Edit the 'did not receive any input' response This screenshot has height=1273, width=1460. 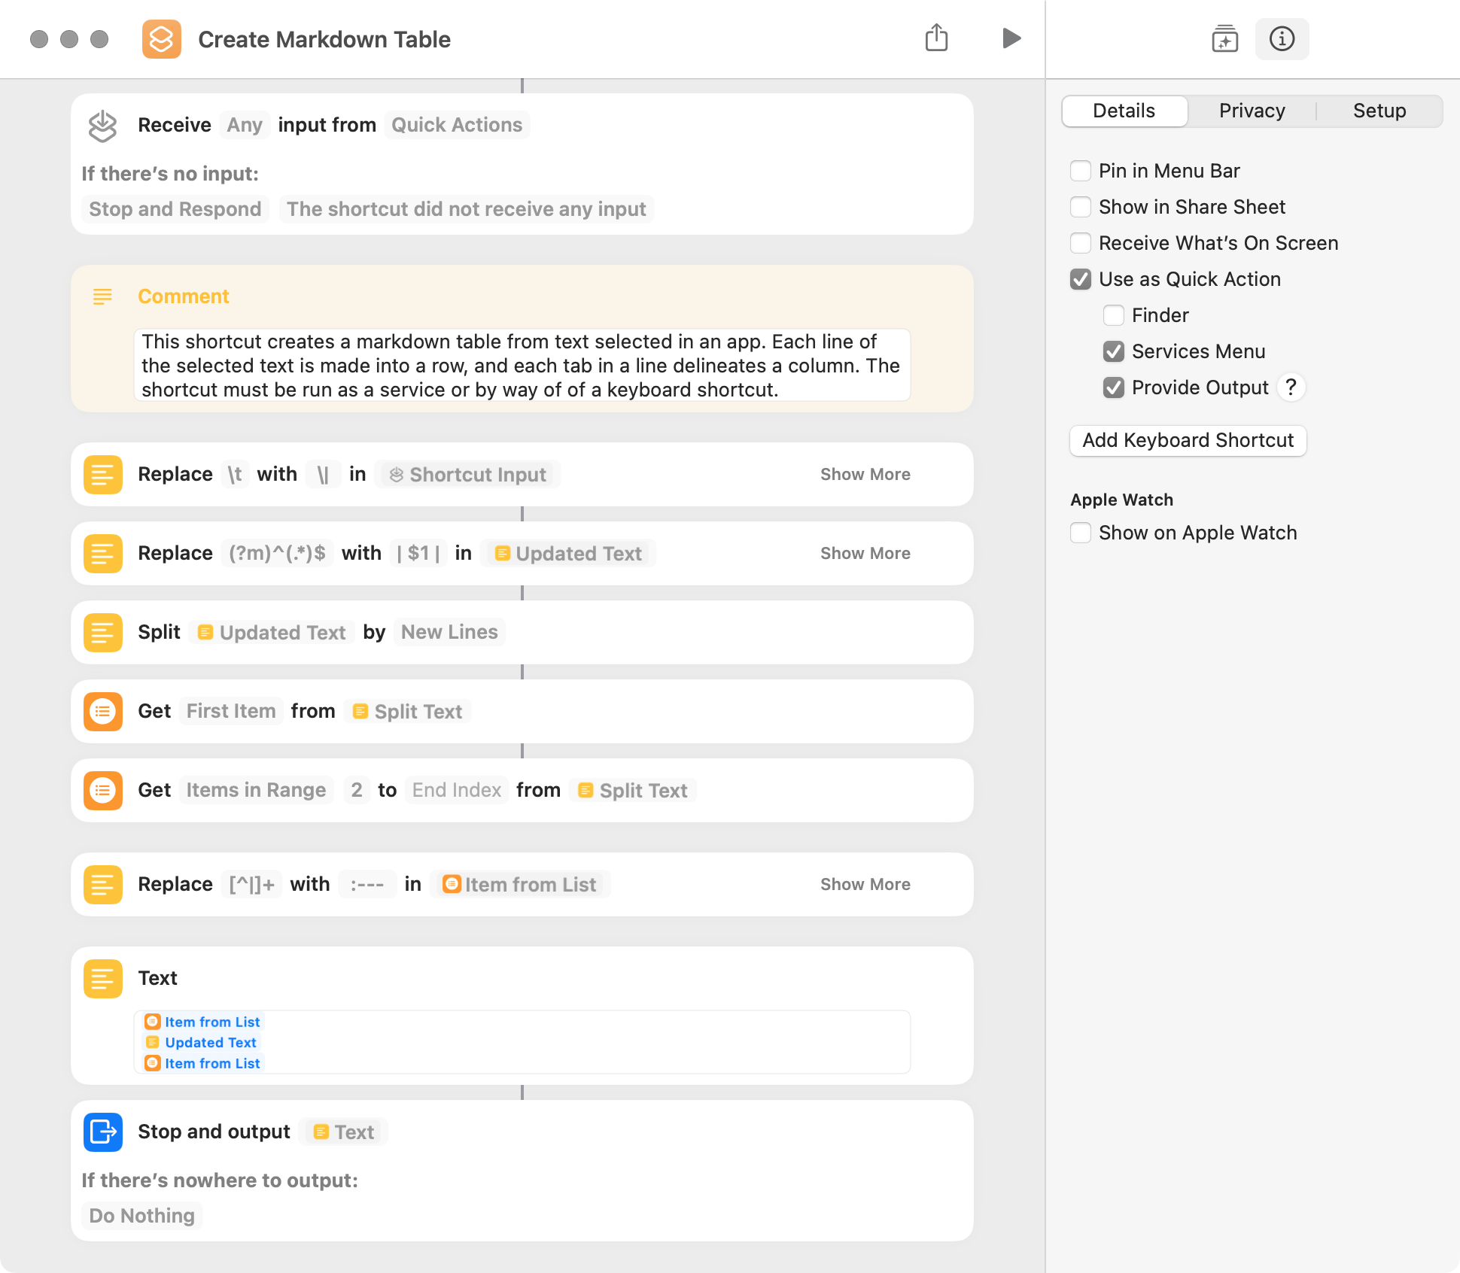[467, 209]
